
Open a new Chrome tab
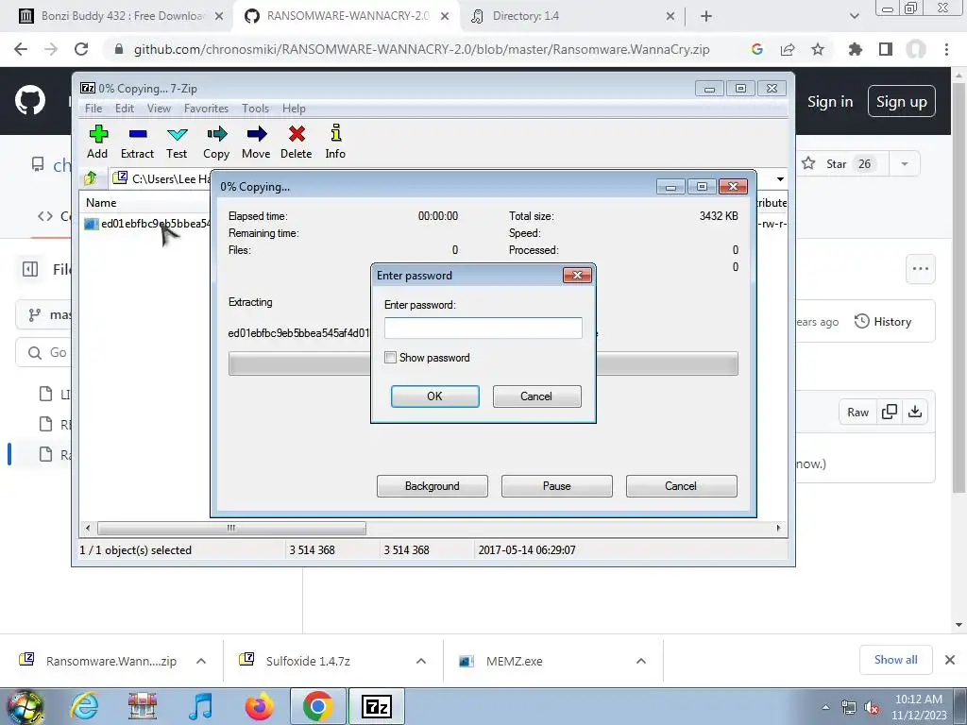point(706,16)
